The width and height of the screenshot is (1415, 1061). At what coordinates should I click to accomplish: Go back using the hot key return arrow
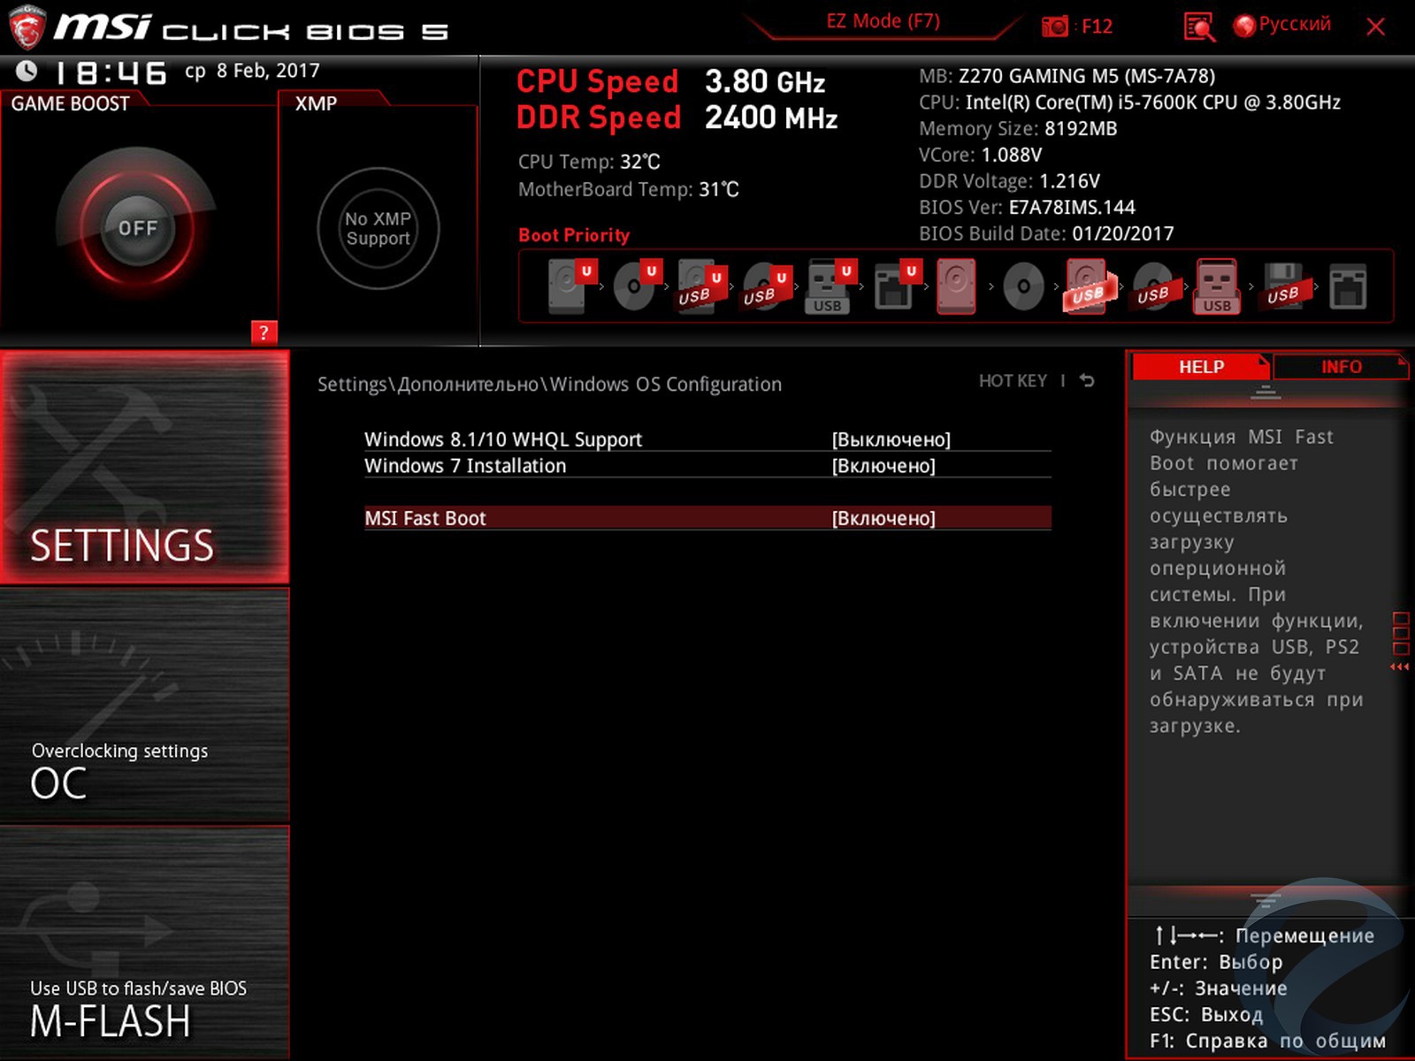pos(1087,381)
